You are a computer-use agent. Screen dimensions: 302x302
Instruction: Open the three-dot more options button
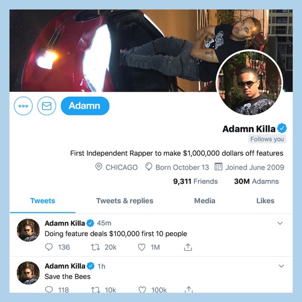pyautogui.click(x=23, y=106)
